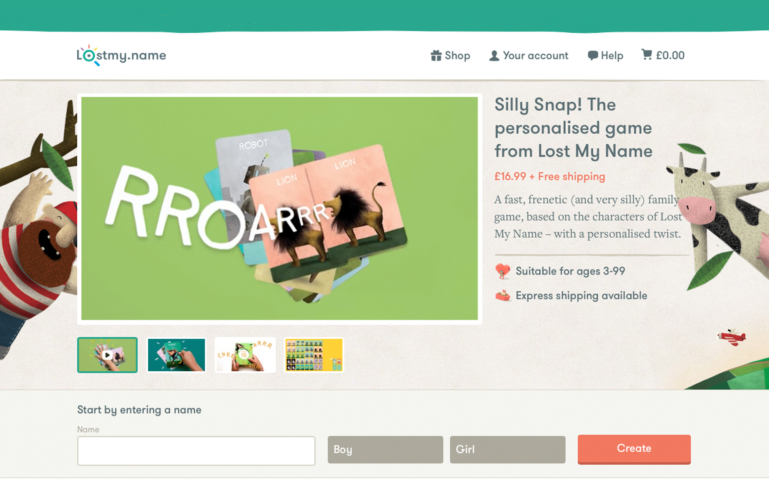
Task: Click the Lost My Name logo
Action: click(x=121, y=55)
